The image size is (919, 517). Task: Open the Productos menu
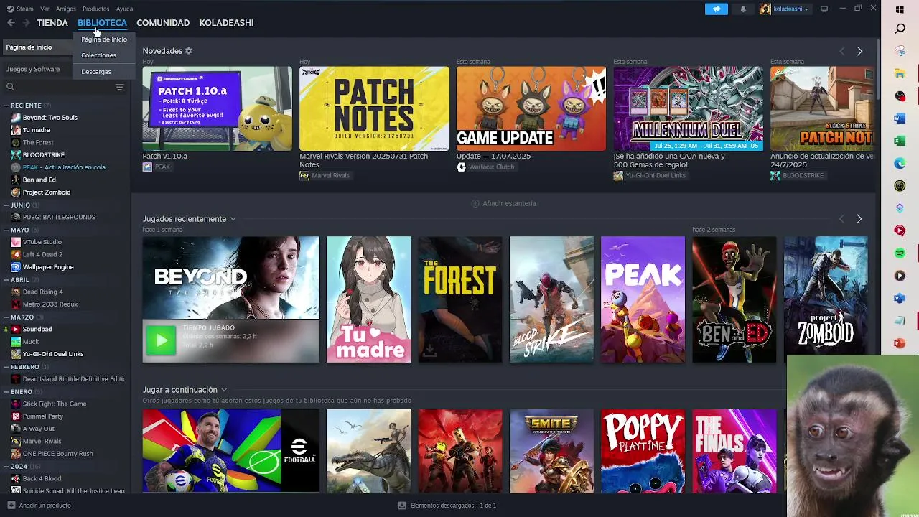click(x=95, y=9)
